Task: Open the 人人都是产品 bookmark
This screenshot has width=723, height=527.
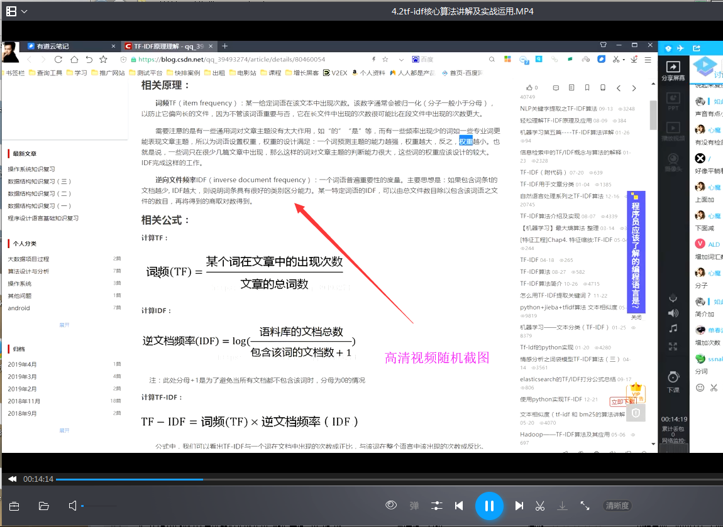Action: point(412,73)
